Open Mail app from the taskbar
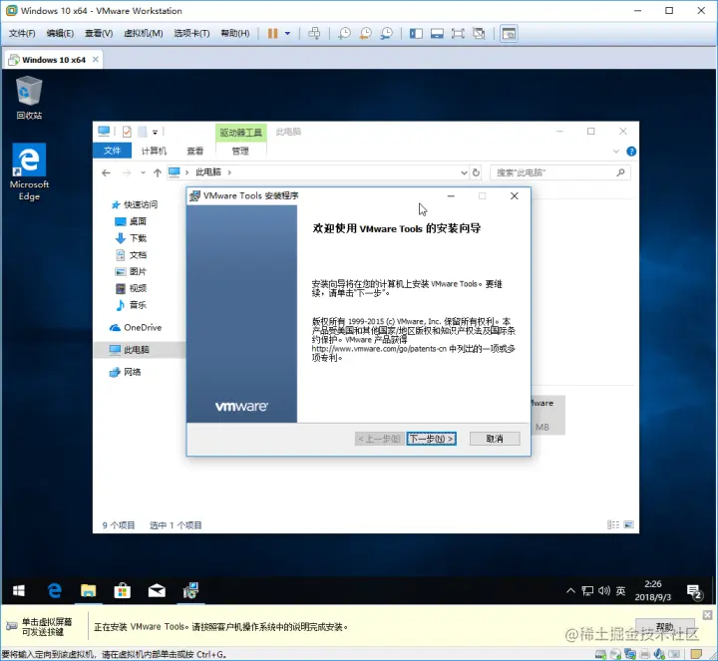 [157, 591]
